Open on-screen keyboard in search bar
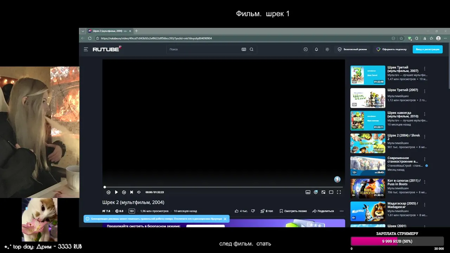The width and height of the screenshot is (450, 253). [244, 50]
